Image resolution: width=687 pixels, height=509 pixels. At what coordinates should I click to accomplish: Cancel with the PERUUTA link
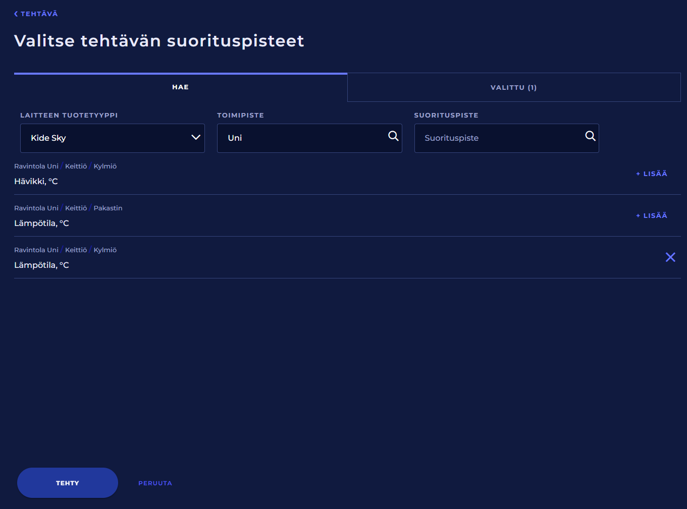155,483
